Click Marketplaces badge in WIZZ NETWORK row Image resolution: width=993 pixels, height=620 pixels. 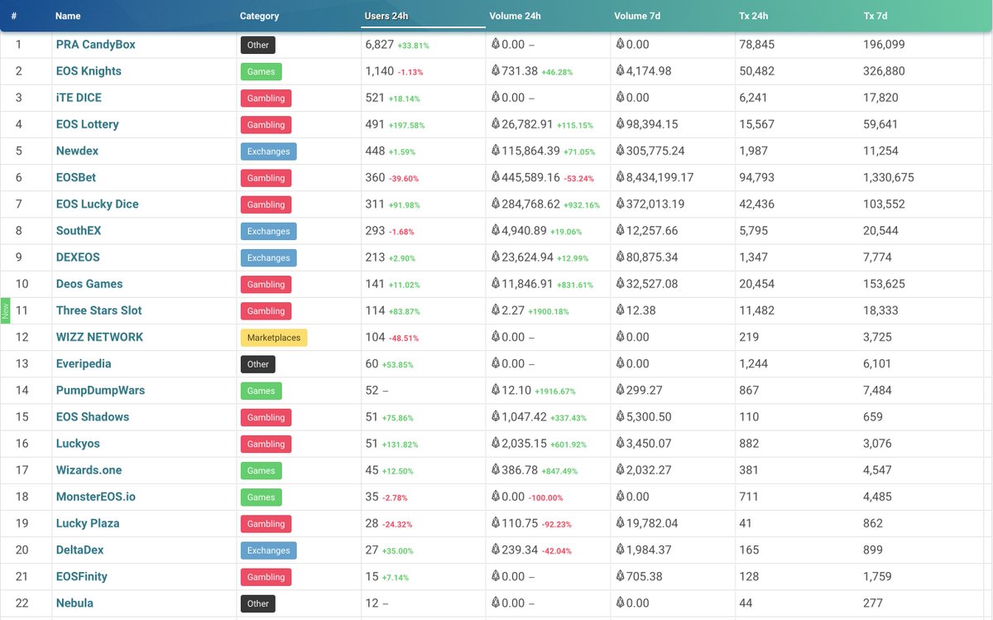pos(274,338)
